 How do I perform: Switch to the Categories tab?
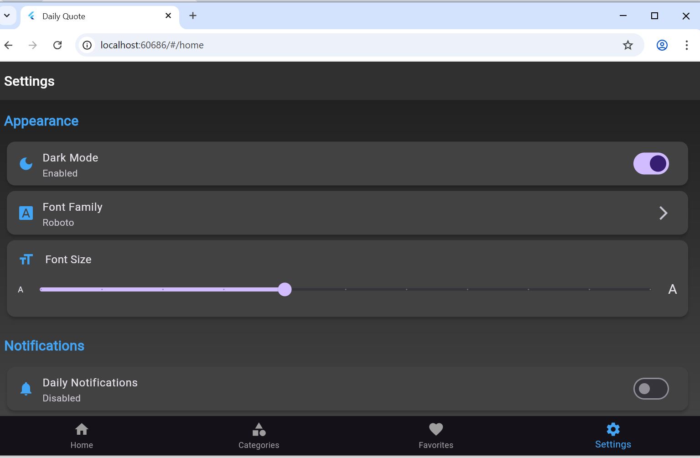[259, 436]
